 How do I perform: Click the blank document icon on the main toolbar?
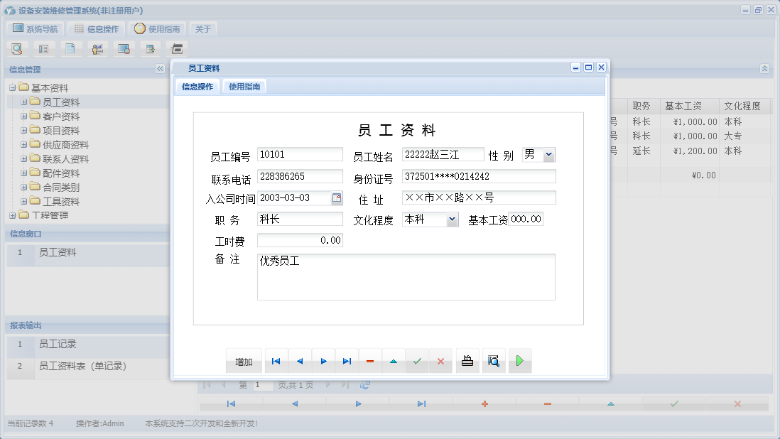(x=71, y=48)
